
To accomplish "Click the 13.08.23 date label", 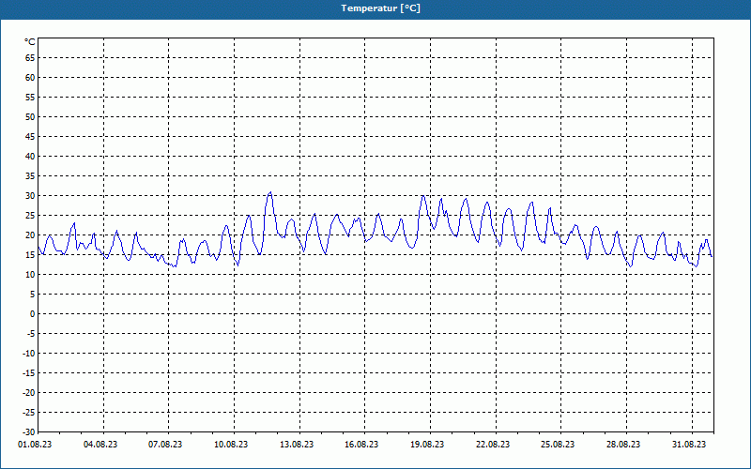I will [296, 445].
